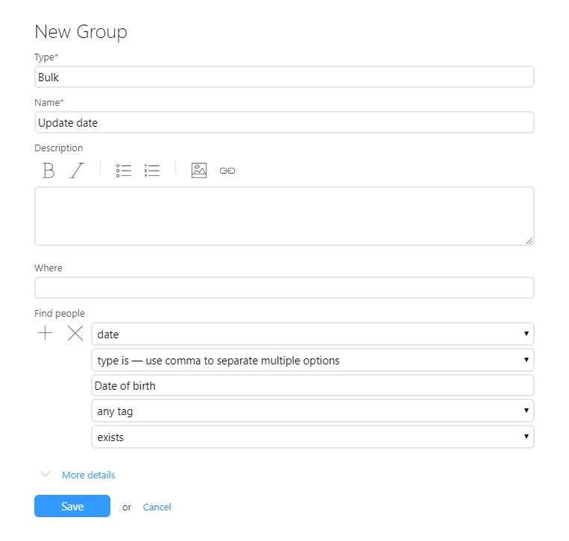Viewport: 569px width, 541px height.
Task: Apply italic formatting in description toolbar
Action: pyautogui.click(x=77, y=171)
